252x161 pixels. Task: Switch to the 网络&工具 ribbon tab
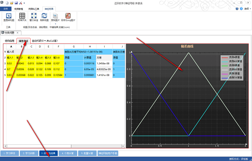(x=34, y=9)
